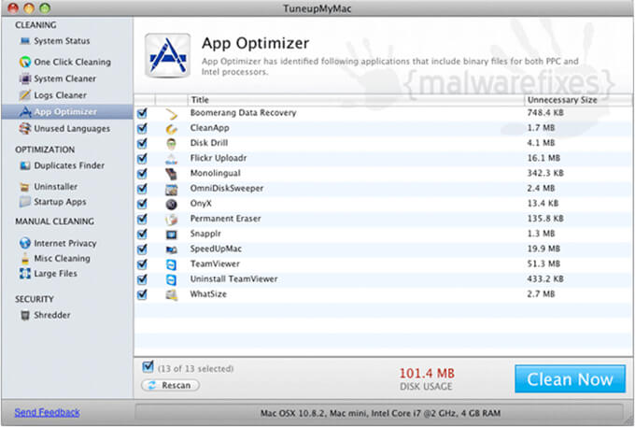Click SpeedUpMac app icon
Image resolution: width=635 pixels, height=427 pixels.
[172, 249]
